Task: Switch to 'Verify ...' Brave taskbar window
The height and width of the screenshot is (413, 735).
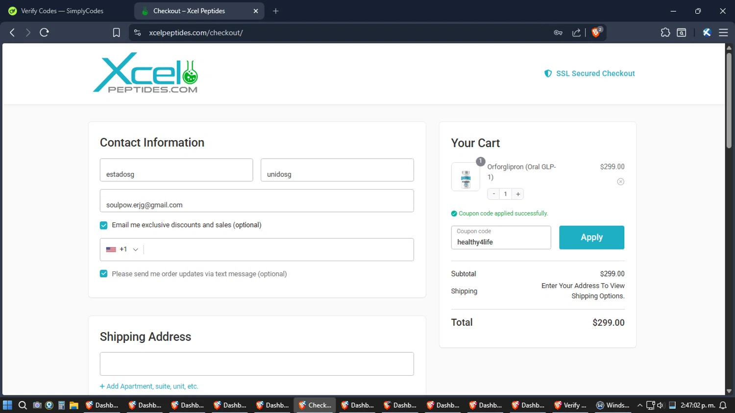Action: point(570,405)
